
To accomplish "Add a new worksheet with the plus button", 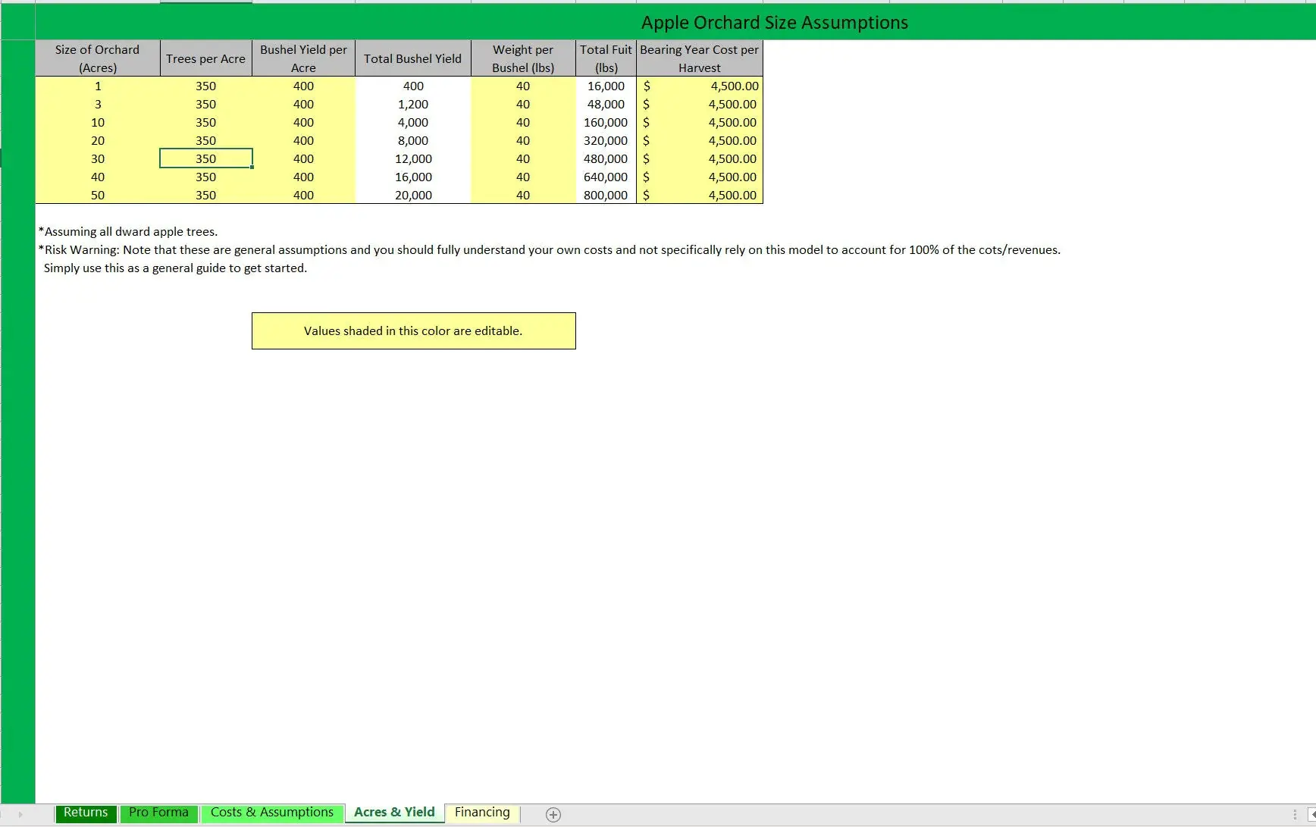I will [x=553, y=815].
